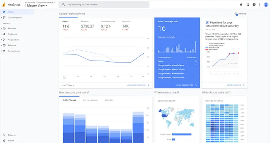Click the Hoodie+Black active page row

pos(177,74)
